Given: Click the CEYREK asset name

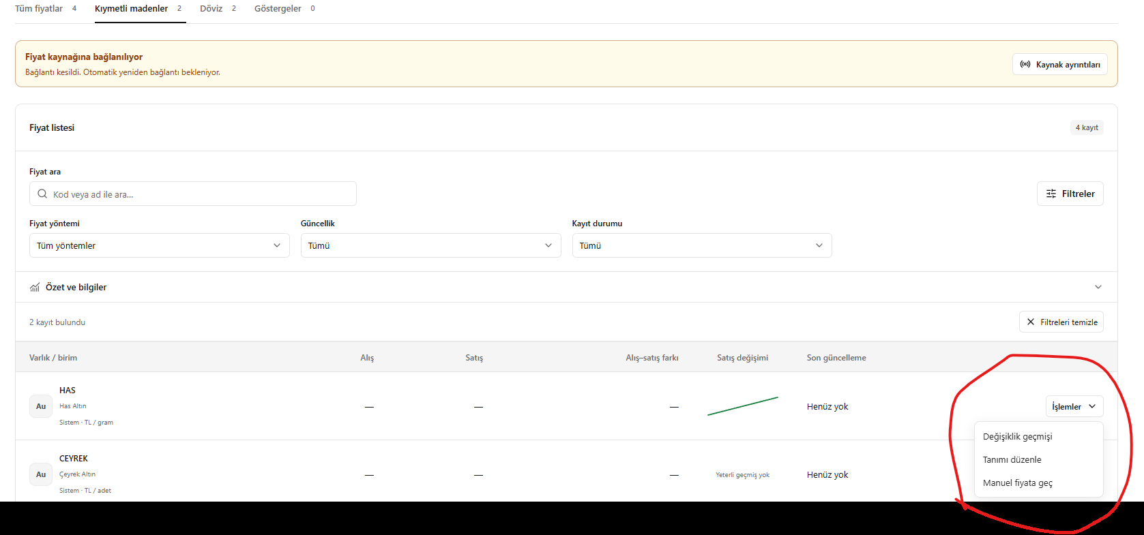Looking at the screenshot, I should point(74,459).
